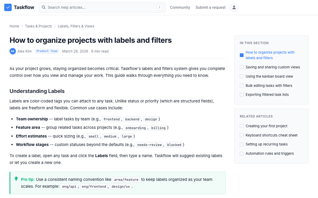Viewport: 318px width, 198px height.
Task: Click the bold Team ownership text
Action: pyautogui.click(x=32, y=119)
